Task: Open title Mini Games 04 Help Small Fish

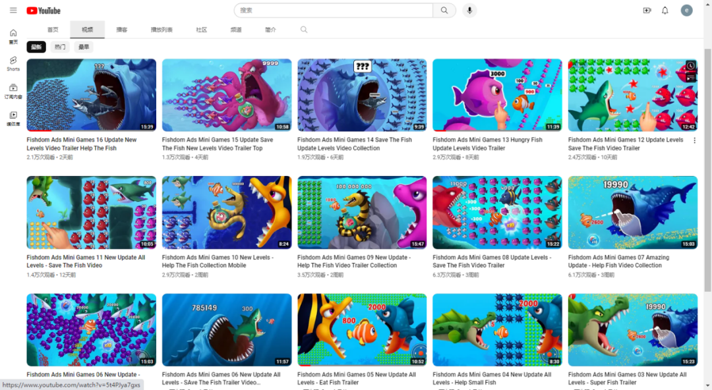Action: click(492, 379)
